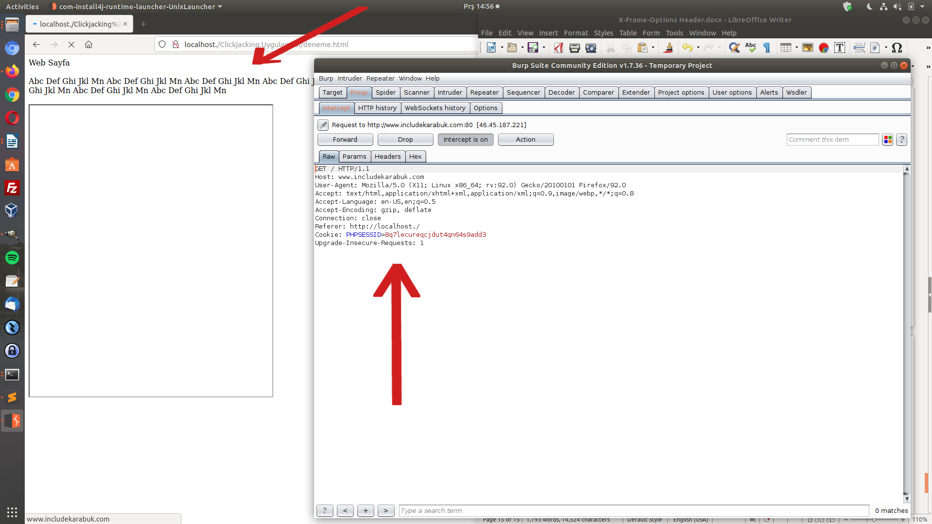
Task: Open FileZilla from the dock
Action: tap(12, 188)
